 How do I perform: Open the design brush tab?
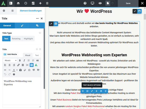pyautogui.click(x=22, y=25)
